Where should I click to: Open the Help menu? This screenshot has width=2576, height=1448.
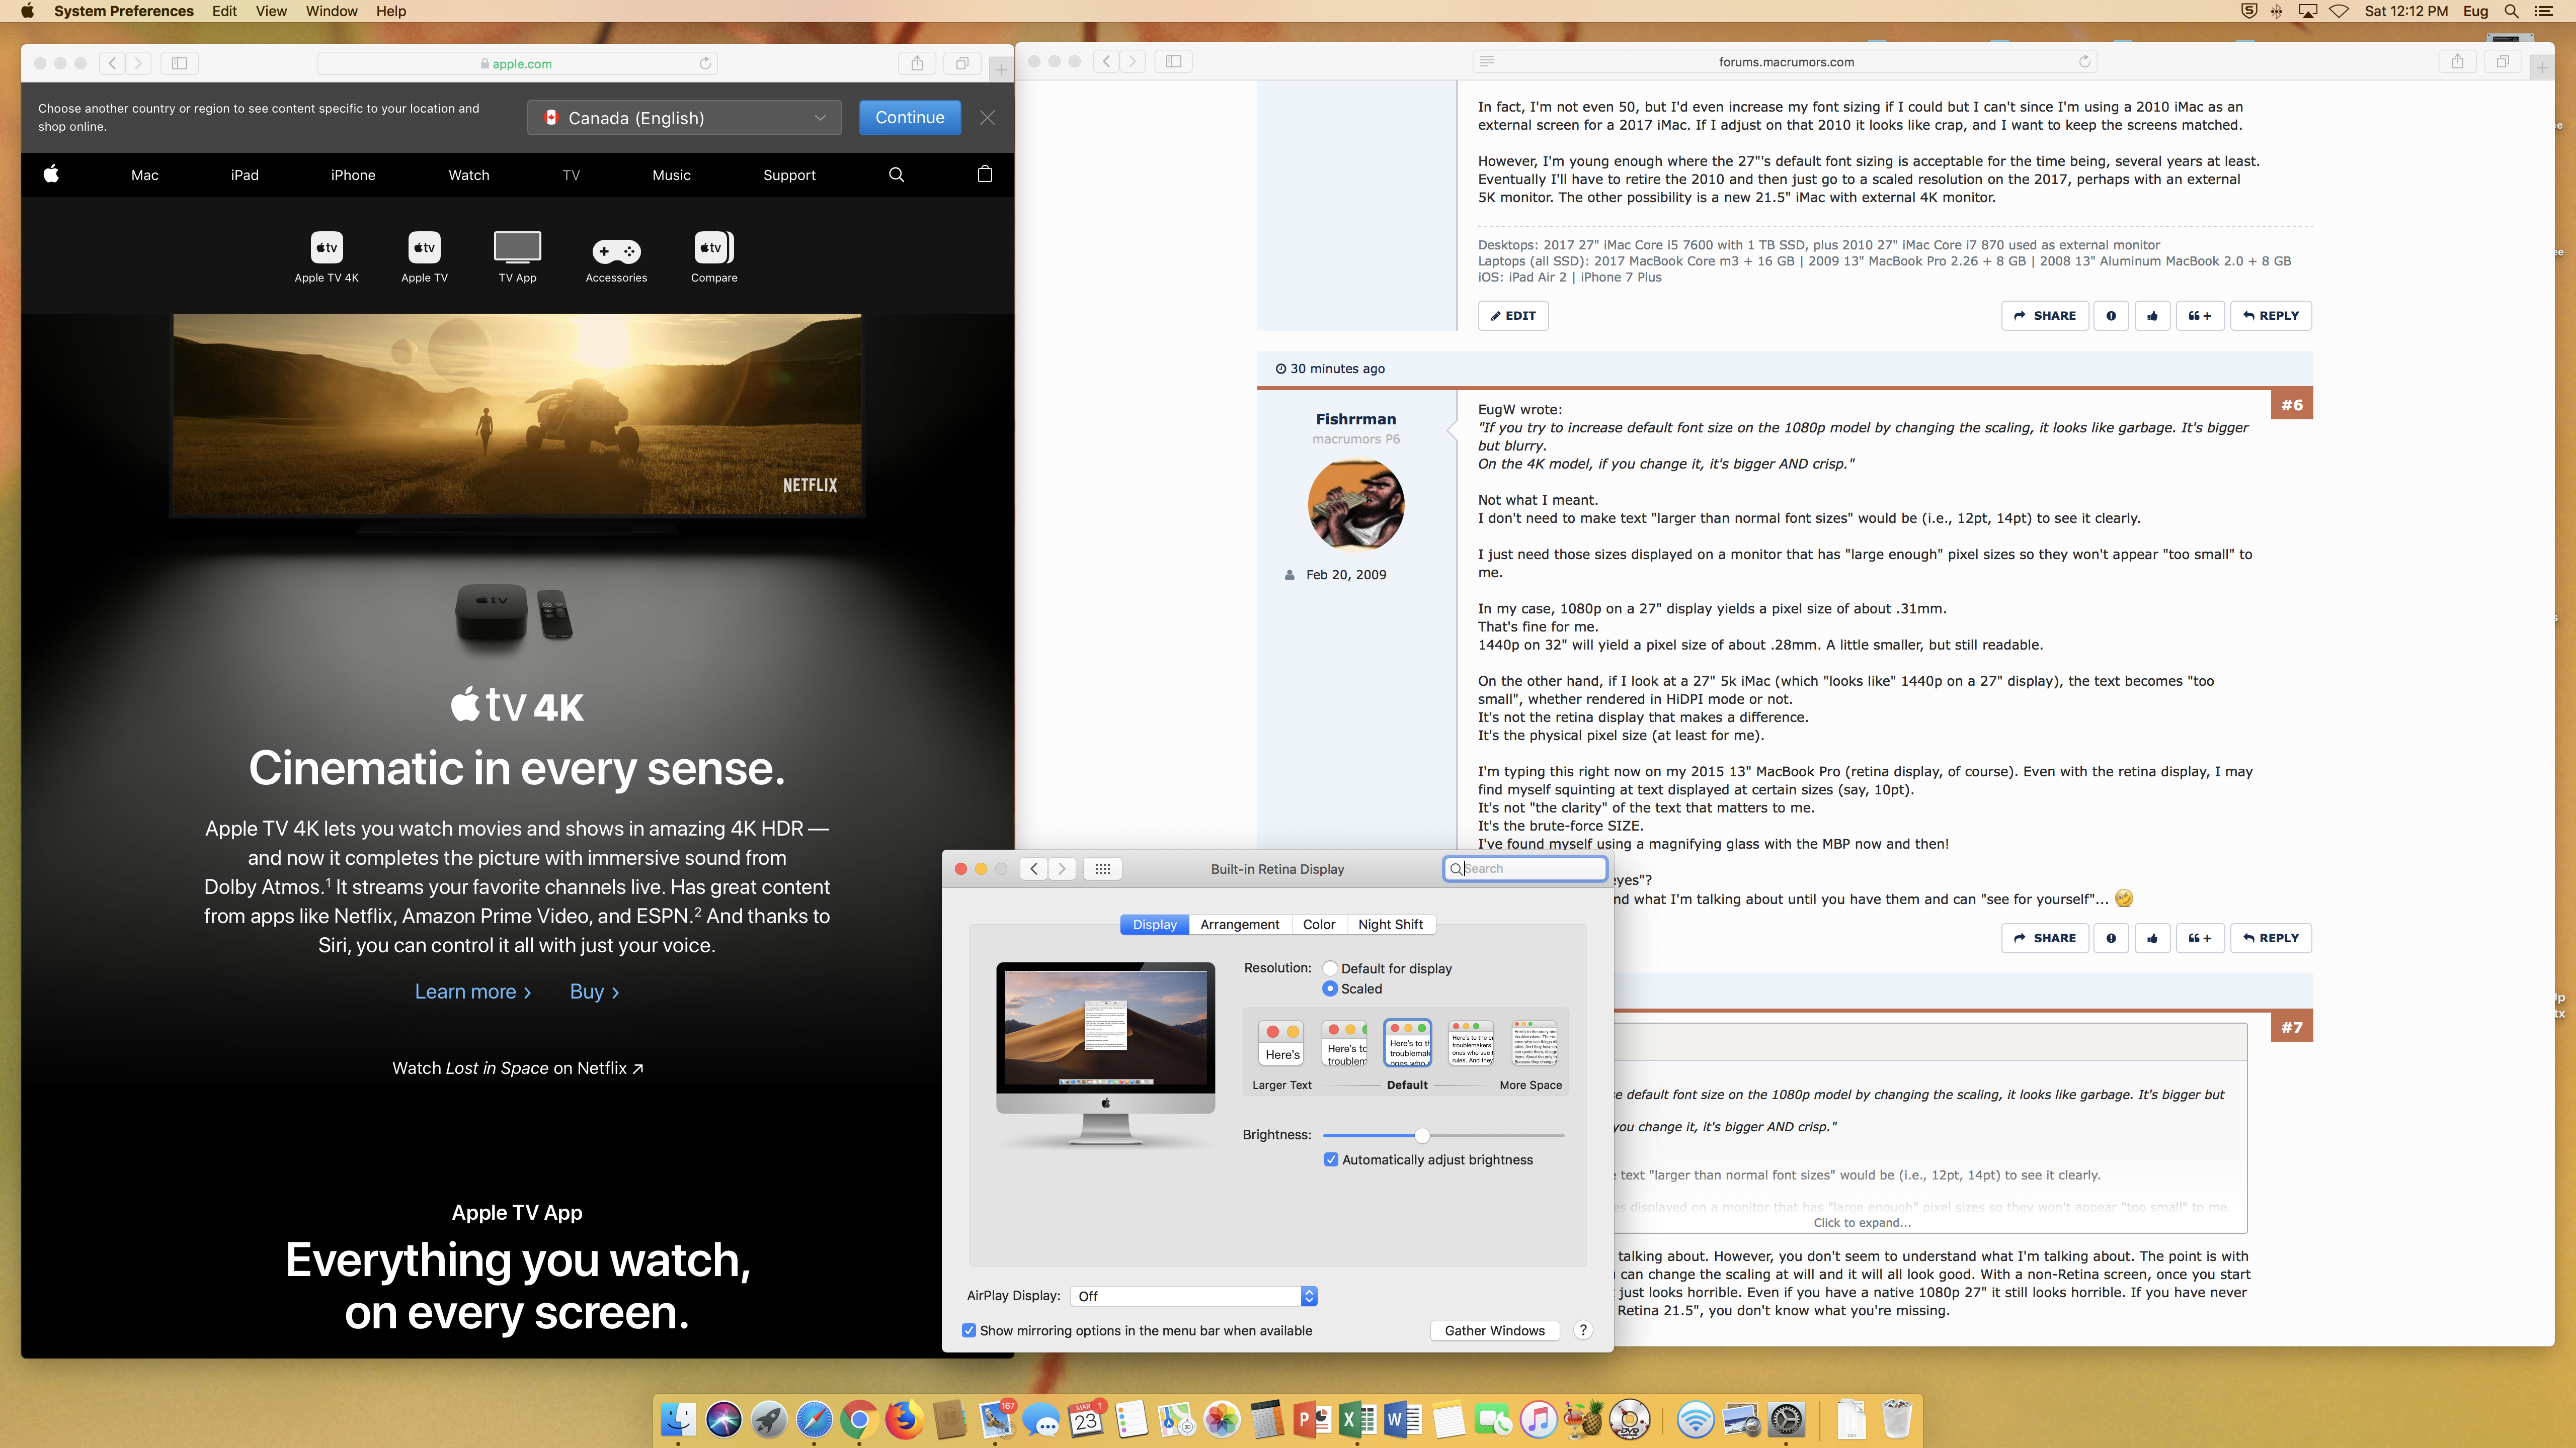pyautogui.click(x=391, y=11)
